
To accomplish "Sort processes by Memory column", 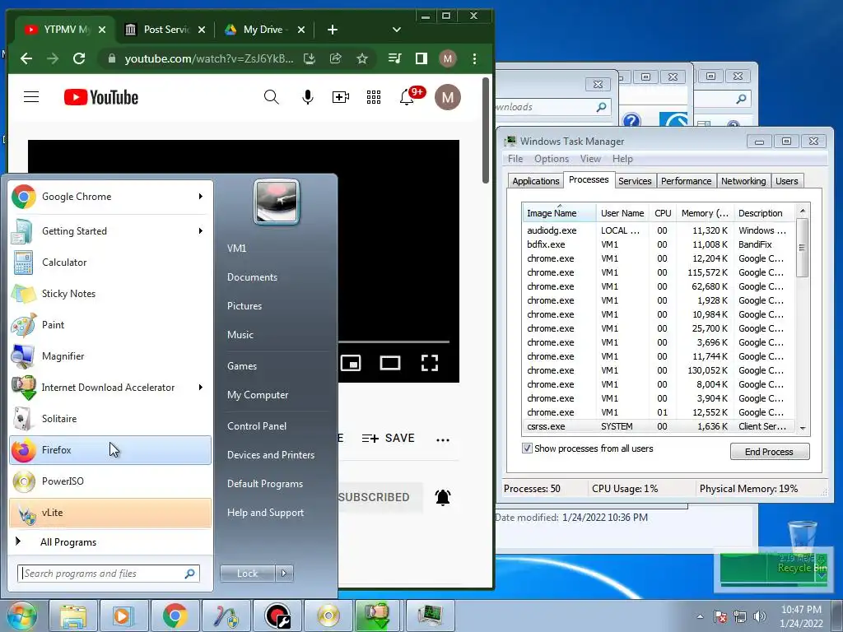I will click(x=705, y=213).
